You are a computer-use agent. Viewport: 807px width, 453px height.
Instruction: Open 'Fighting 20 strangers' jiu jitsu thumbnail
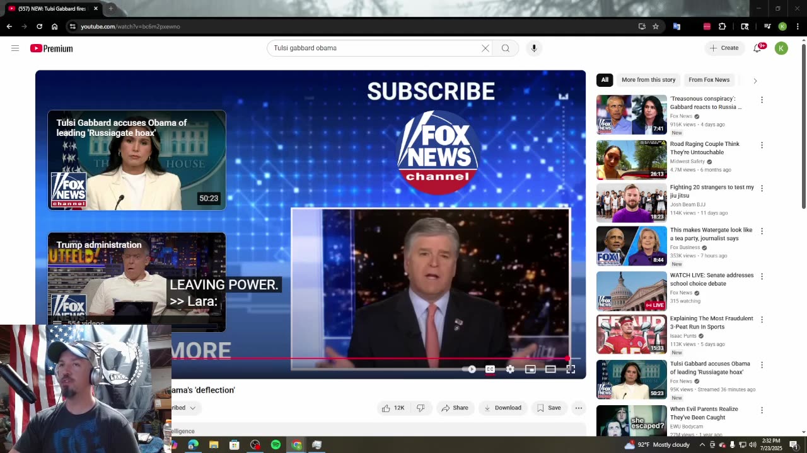(632, 203)
